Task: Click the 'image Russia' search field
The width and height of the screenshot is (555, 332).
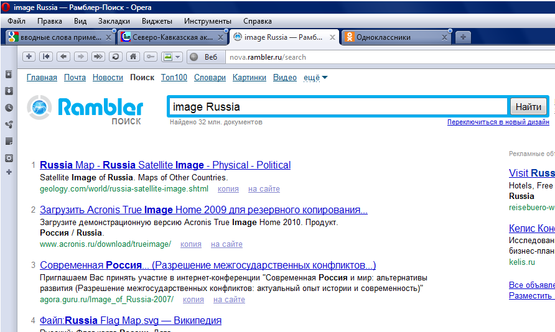Action: point(338,106)
